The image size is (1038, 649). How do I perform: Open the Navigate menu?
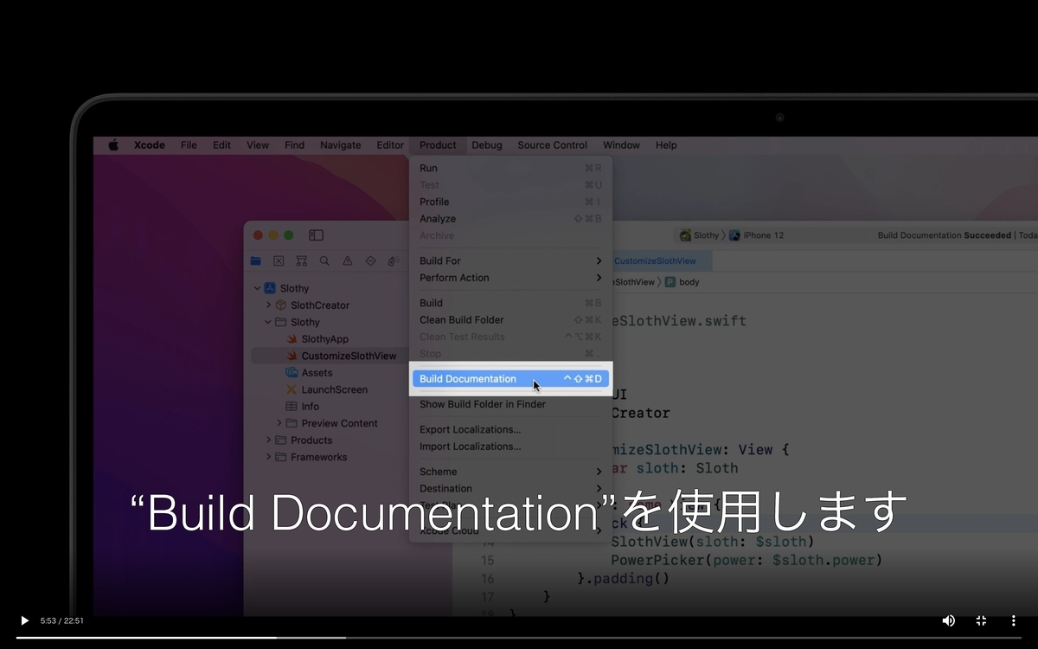(341, 145)
